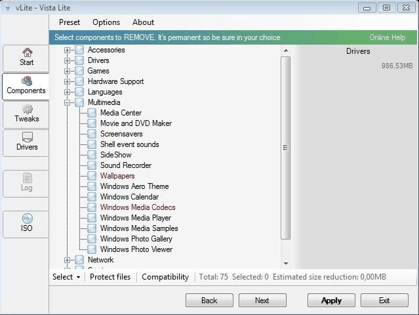
Task: Open the Drivers sidebar section
Action: coord(26,142)
